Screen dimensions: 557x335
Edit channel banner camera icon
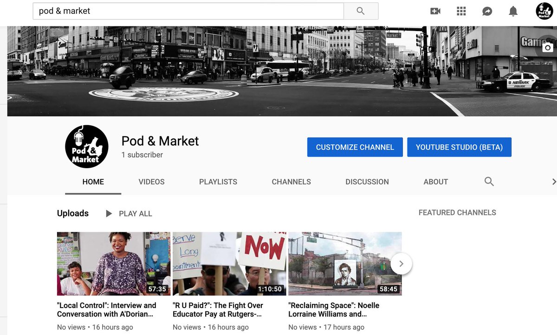coord(548,47)
